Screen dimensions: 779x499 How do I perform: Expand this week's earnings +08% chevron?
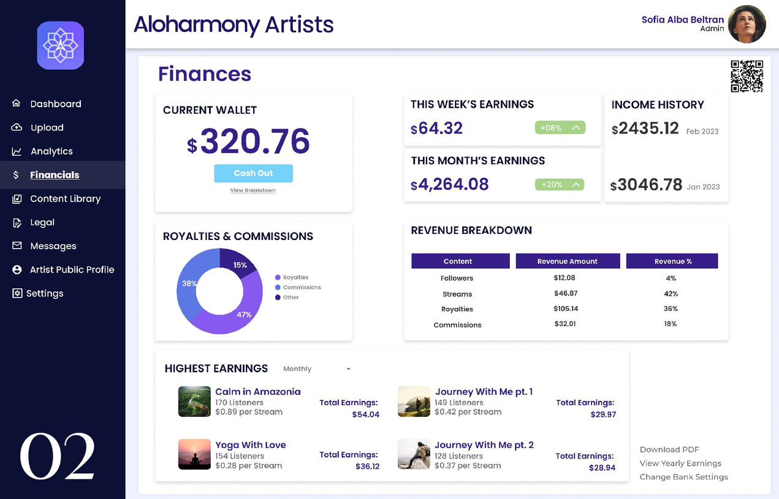coord(576,128)
